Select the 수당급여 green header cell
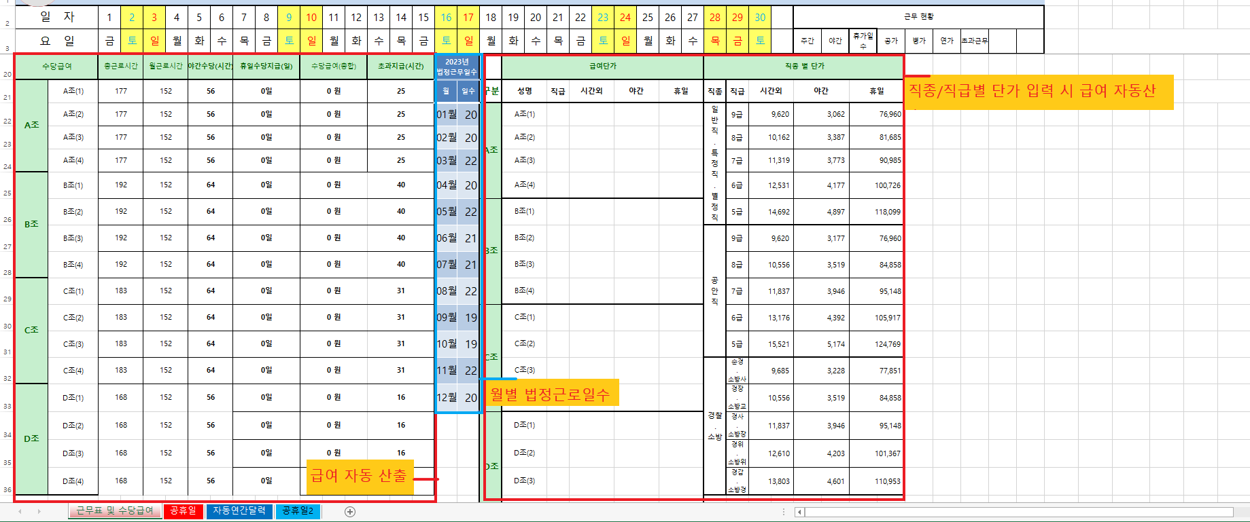Viewport: 1250px width, 522px height. pyautogui.click(x=56, y=67)
